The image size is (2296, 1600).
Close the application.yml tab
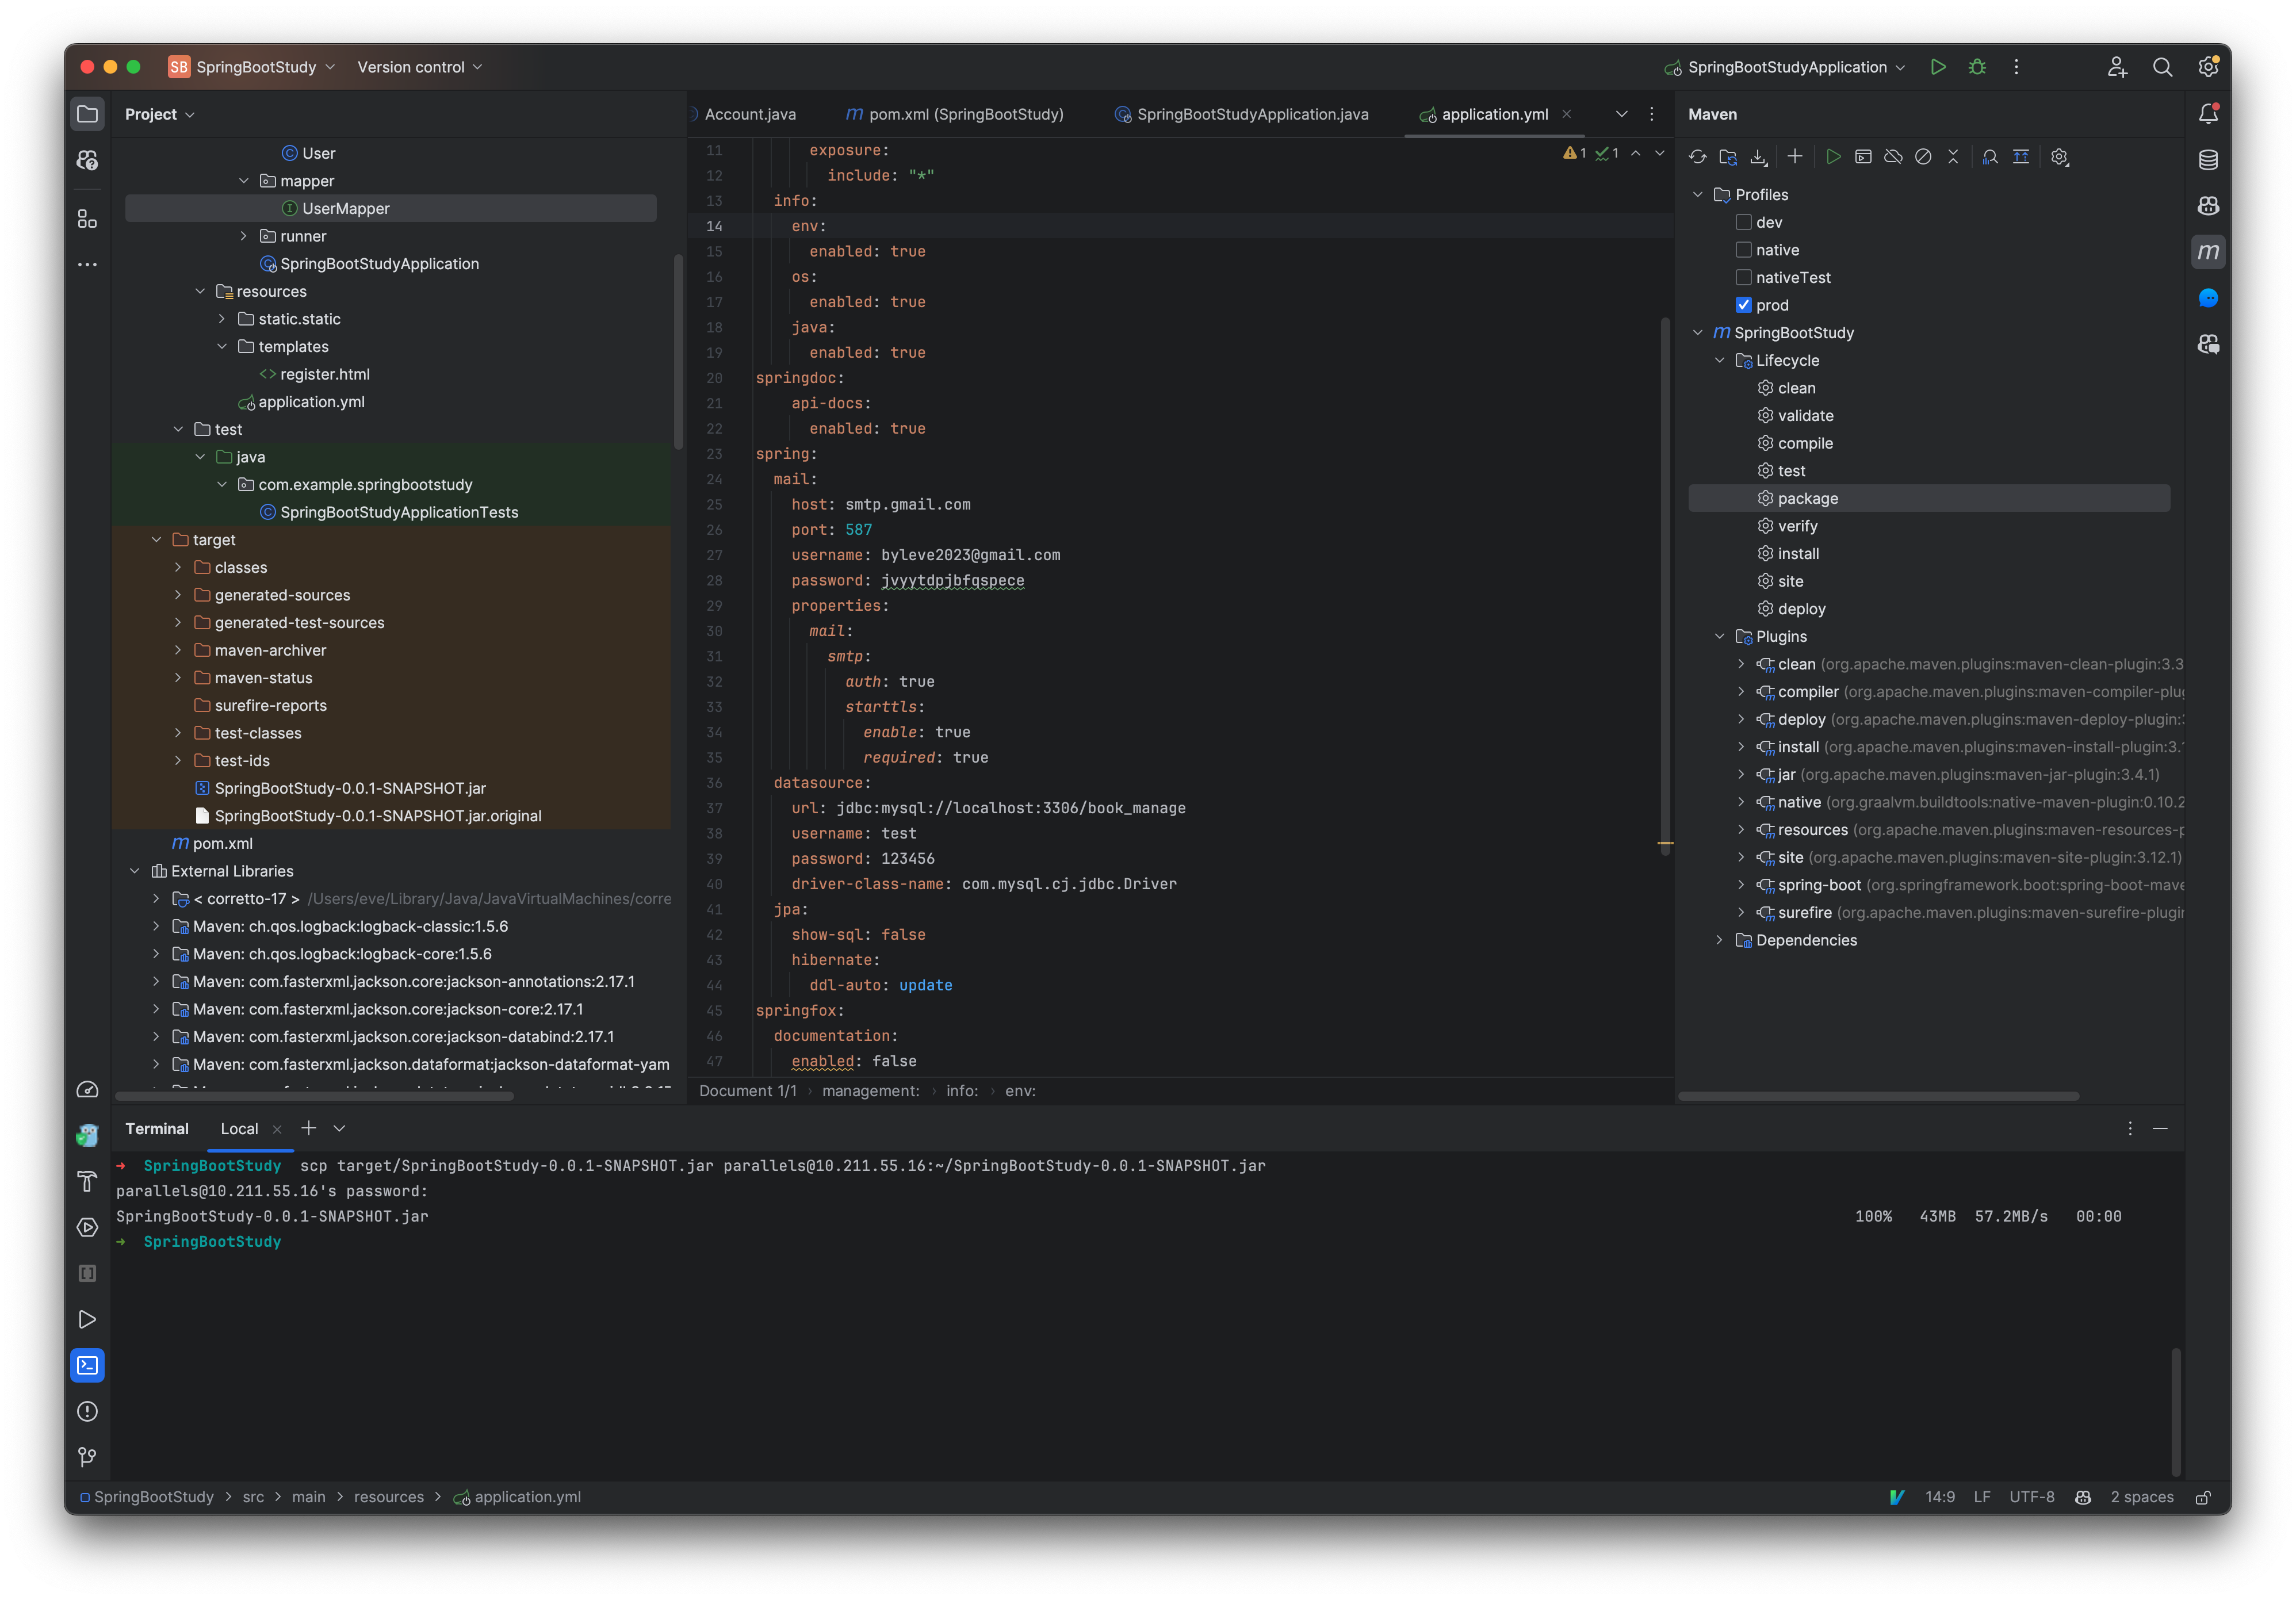[1567, 114]
